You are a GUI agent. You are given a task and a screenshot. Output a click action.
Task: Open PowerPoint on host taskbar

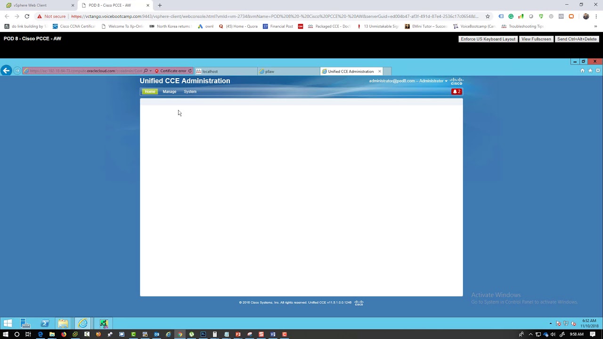(238, 334)
